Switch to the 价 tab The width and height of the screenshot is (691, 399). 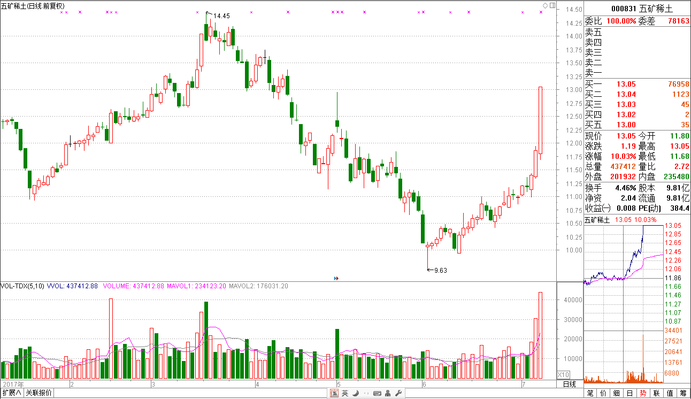pyautogui.click(x=603, y=393)
